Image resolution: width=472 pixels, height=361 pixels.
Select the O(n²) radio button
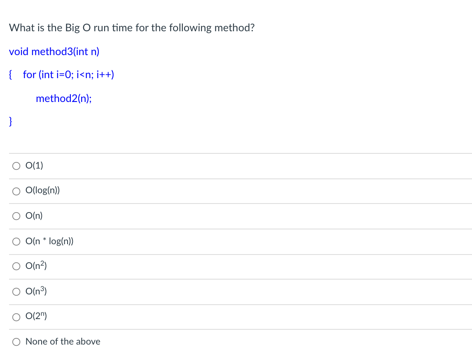tap(16, 266)
